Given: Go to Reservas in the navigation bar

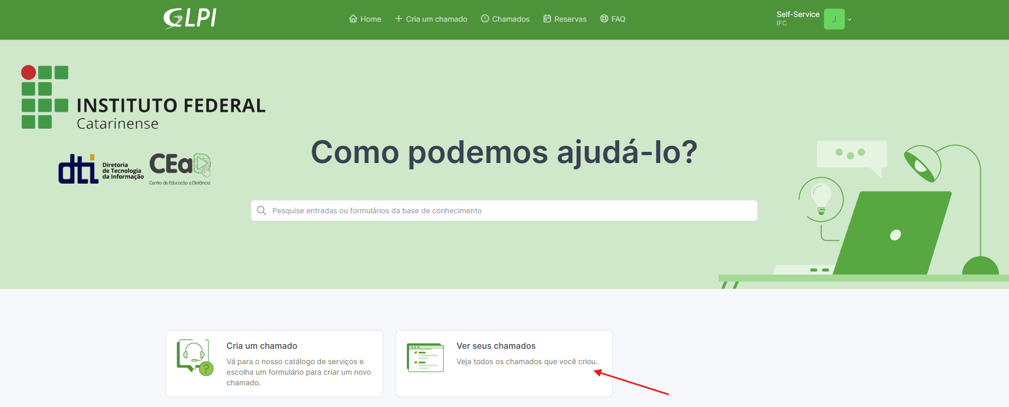Looking at the screenshot, I should point(565,19).
